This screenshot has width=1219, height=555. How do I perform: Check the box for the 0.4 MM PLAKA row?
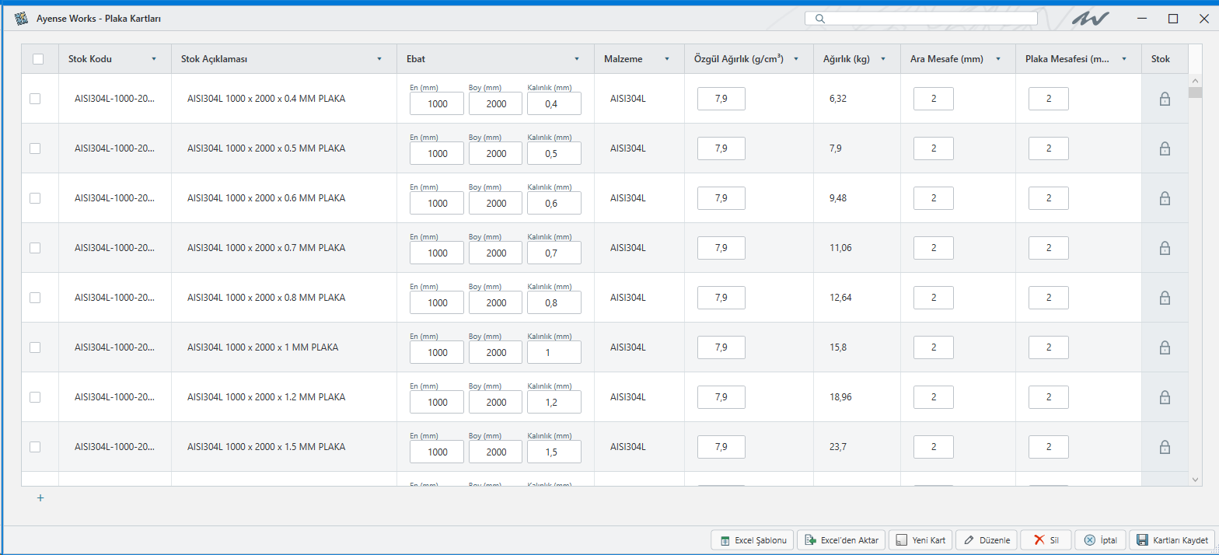pyautogui.click(x=35, y=99)
